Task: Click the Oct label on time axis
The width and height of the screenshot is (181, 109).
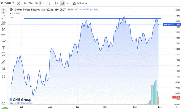Action: pos(105,107)
